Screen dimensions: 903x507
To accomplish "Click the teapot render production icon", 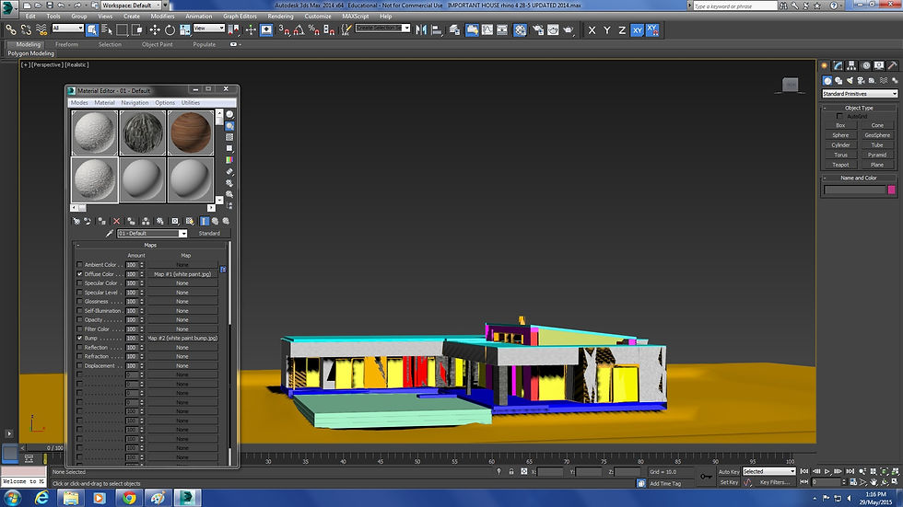I will [568, 29].
